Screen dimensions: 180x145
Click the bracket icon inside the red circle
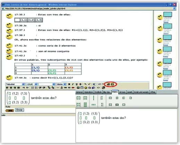112,84
